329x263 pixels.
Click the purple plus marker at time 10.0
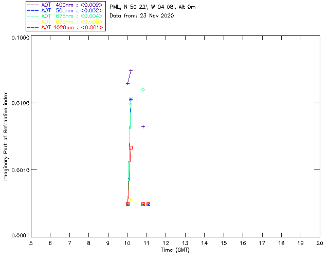[x=127, y=84]
